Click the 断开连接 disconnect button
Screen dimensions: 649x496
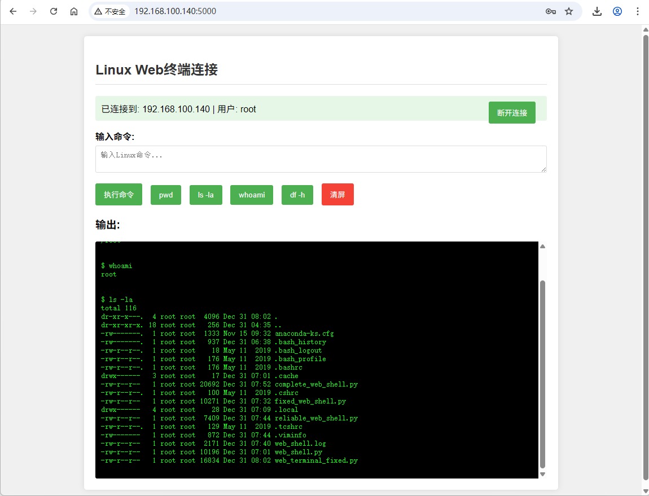point(512,113)
